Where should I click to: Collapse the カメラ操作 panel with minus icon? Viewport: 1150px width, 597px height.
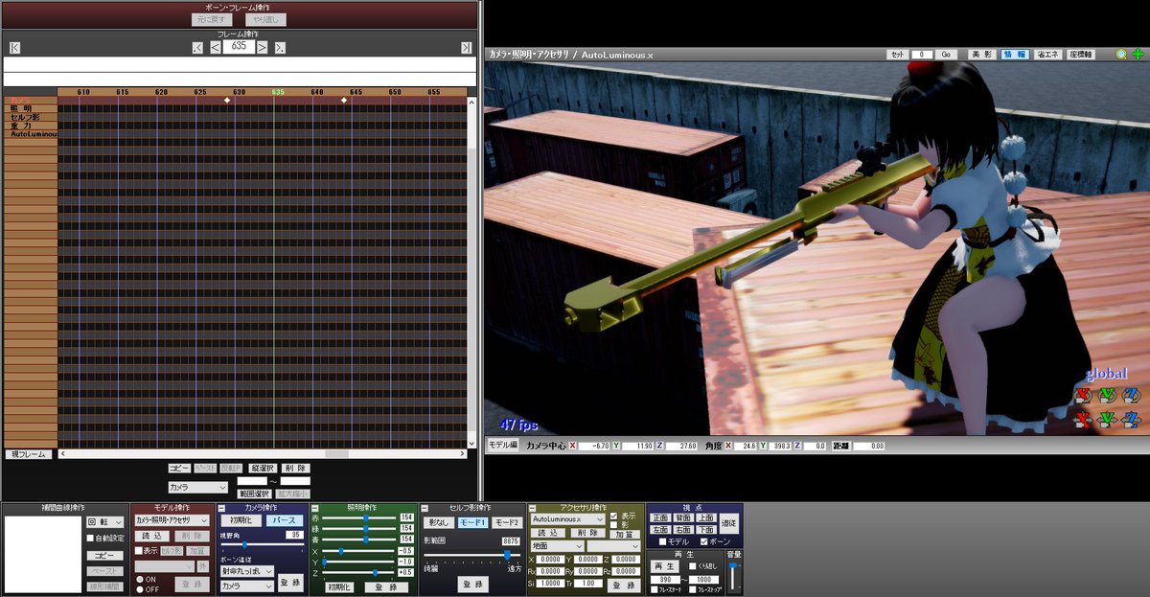pyautogui.click(x=223, y=508)
